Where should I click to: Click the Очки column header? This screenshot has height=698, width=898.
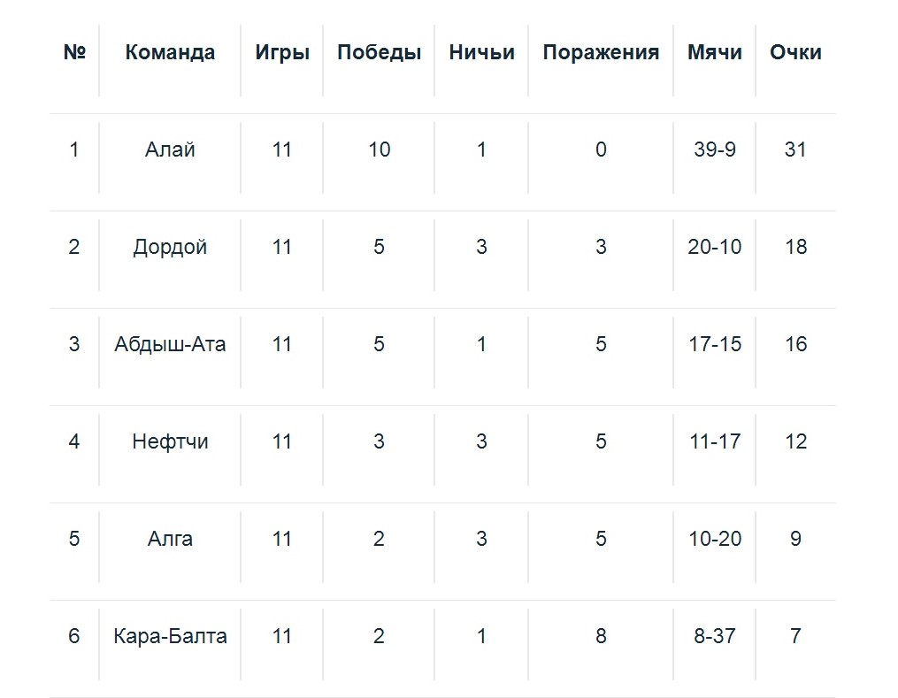795,52
